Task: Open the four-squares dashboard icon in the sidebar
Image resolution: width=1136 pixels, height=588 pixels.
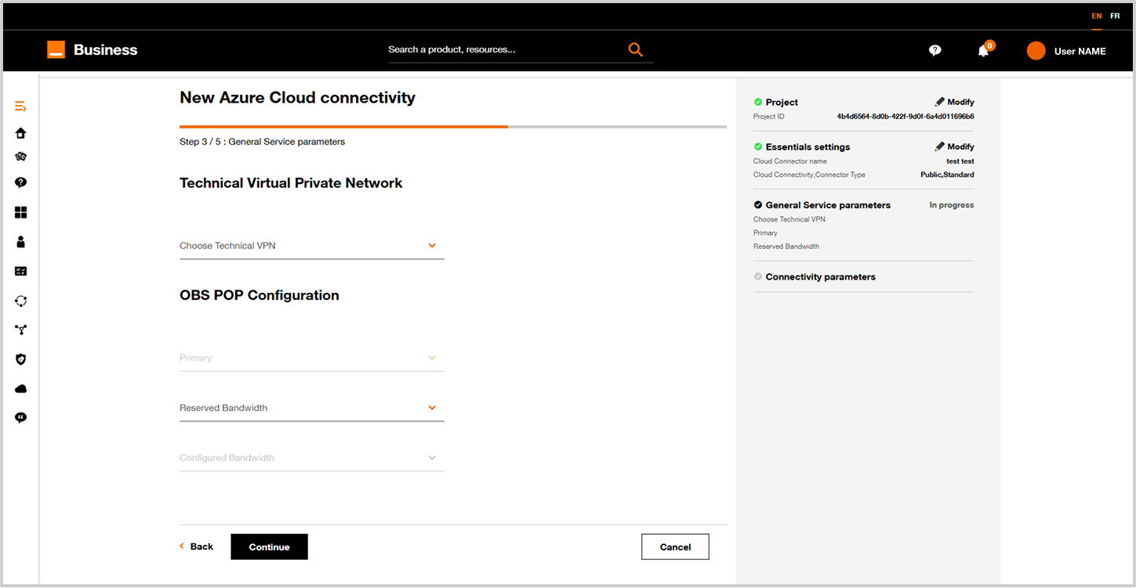Action: coord(21,212)
